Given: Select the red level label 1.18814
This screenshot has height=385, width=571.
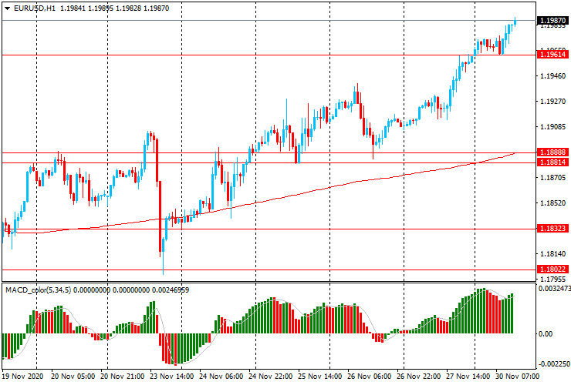Looking at the screenshot, I should coord(552,162).
